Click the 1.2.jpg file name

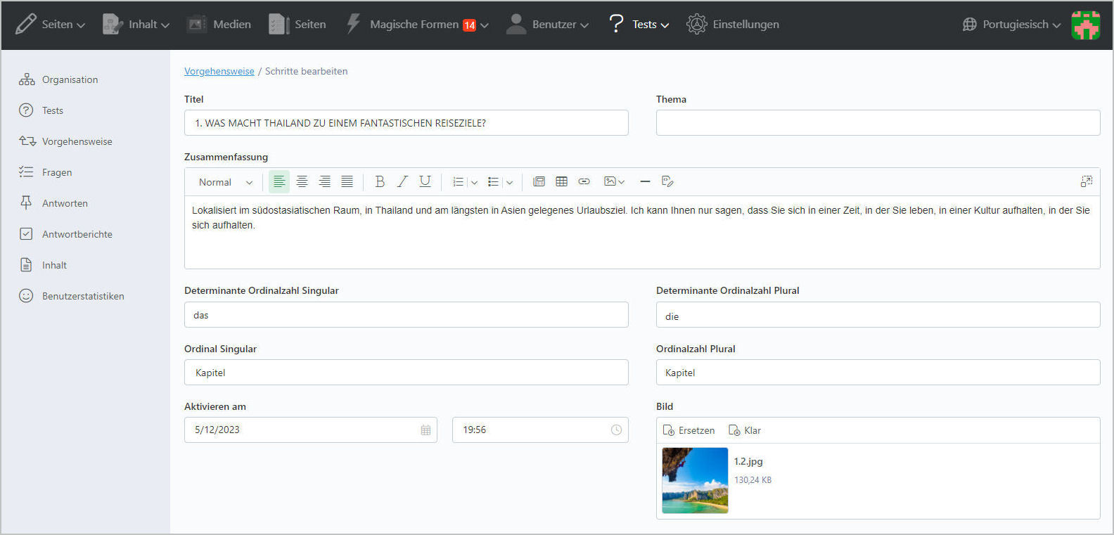(x=748, y=461)
